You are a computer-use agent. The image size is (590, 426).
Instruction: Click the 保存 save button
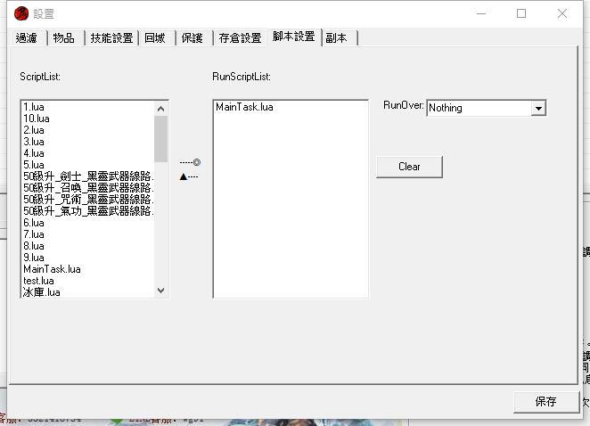[x=545, y=402]
